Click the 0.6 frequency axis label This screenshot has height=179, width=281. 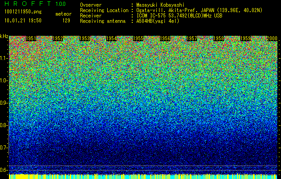4,170
